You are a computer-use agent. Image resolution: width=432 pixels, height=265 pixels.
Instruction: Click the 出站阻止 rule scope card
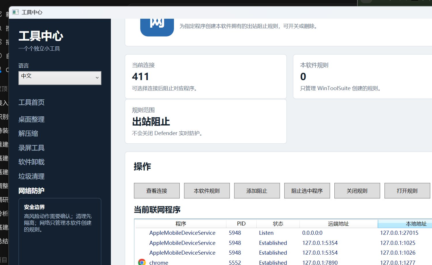(206, 121)
